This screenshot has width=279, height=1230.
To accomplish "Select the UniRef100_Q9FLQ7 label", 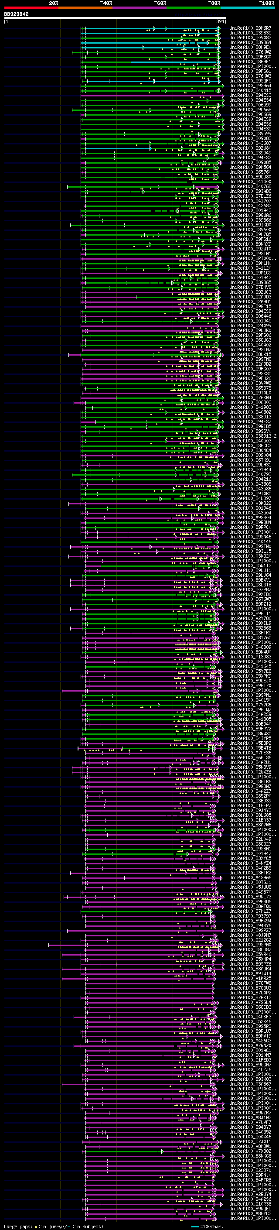I will tap(250, 709).
